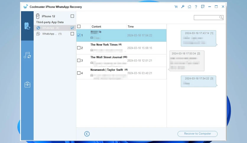This screenshot has width=247, height=143.
Task: Click time 2024-03-18 17:54:22 in row 1
Action: [x=140, y=35]
